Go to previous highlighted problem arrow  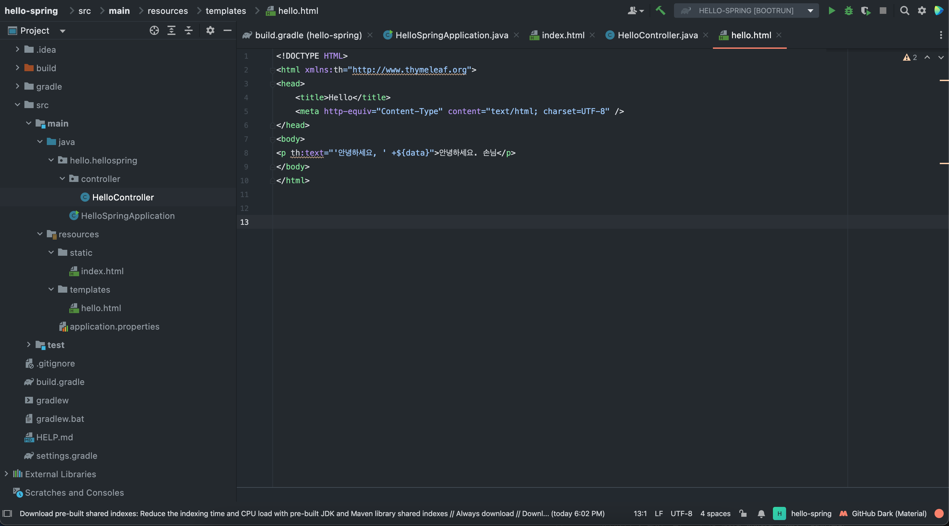[x=927, y=57]
